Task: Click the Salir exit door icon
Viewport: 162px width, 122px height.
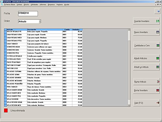Action: pyautogui.click(x=158, y=103)
